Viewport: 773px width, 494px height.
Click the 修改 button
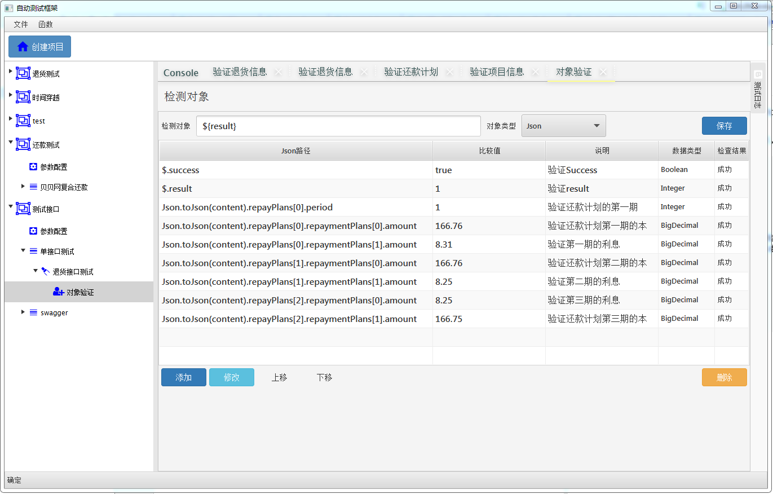click(x=232, y=377)
